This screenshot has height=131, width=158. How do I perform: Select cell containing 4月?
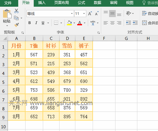click(16, 81)
